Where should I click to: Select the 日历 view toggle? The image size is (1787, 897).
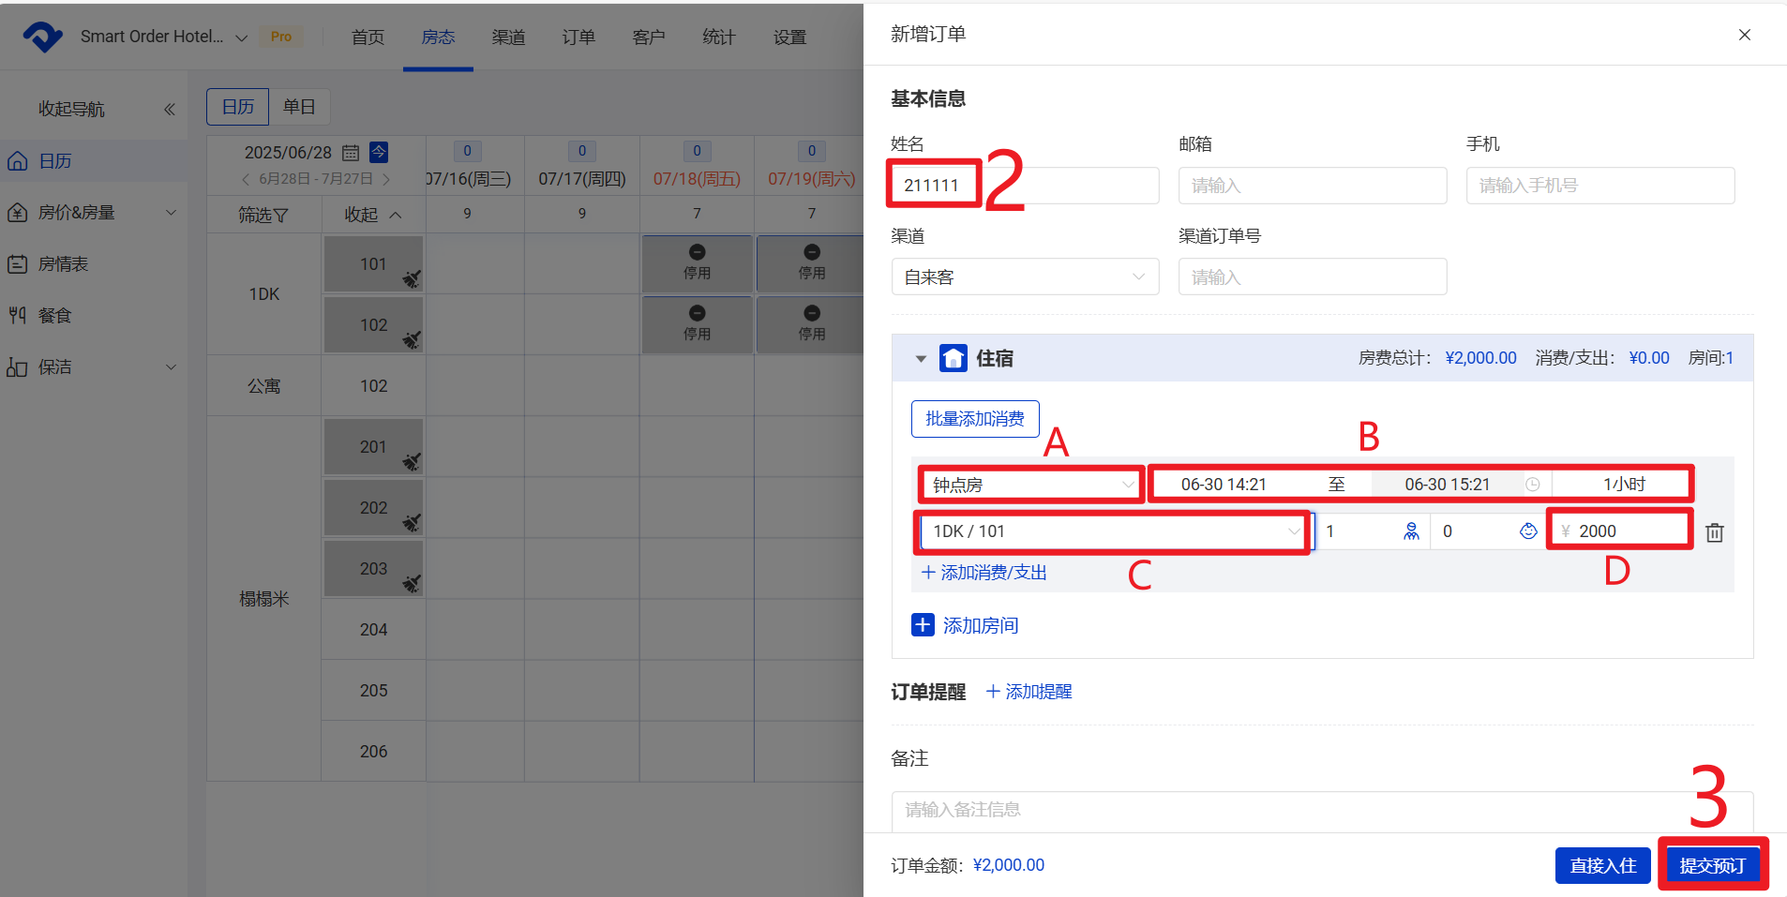(x=238, y=107)
